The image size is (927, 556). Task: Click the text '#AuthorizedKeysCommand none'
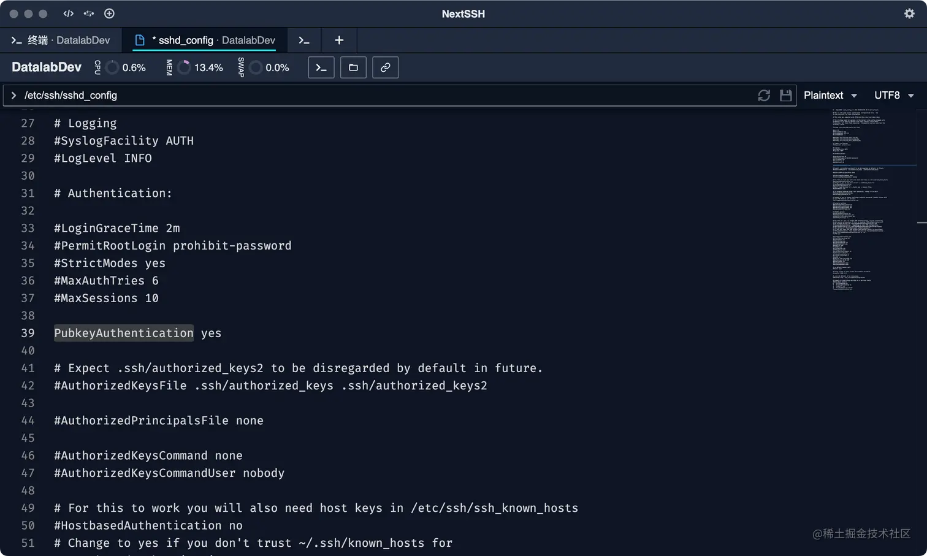coord(148,455)
